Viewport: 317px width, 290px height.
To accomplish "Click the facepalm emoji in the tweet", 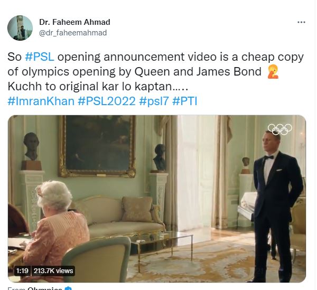I will pos(273,72).
